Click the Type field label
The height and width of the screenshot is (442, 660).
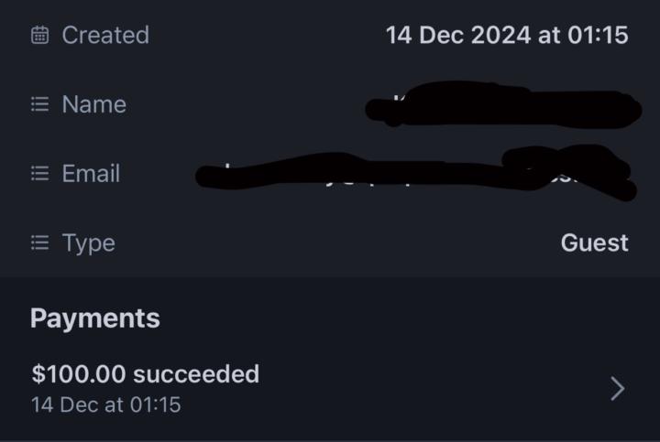tap(88, 243)
